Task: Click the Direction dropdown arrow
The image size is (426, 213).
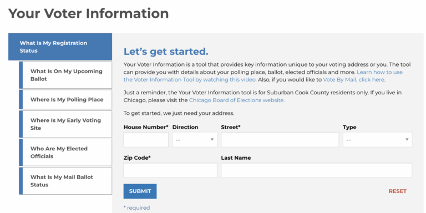Action: [212, 140]
